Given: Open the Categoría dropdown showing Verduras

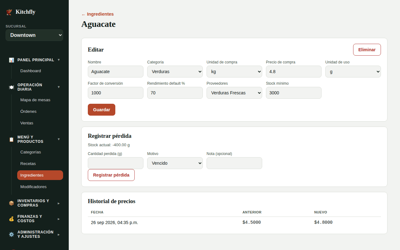Looking at the screenshot, I should tap(175, 72).
